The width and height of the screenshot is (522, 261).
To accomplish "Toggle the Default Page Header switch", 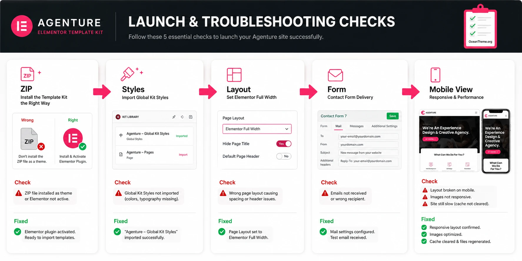I will pyautogui.click(x=284, y=156).
